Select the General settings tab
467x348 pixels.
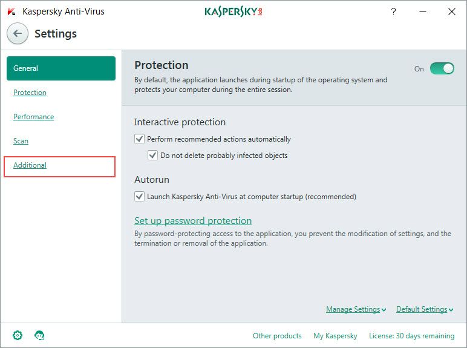(x=61, y=68)
